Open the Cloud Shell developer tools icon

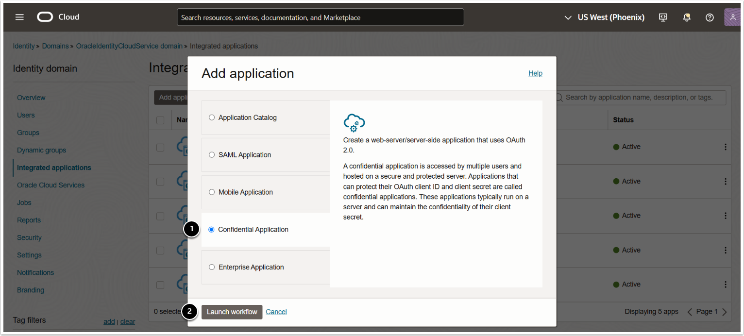point(663,17)
